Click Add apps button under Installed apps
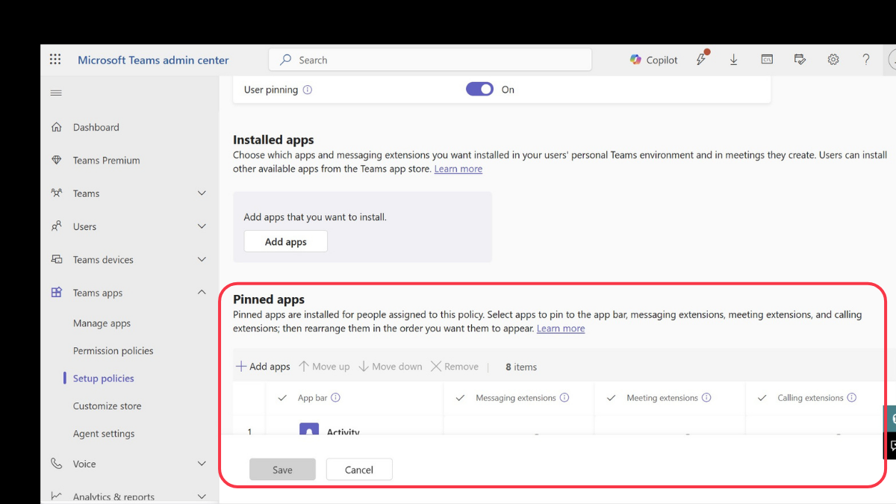This screenshot has width=896, height=504. 285,242
